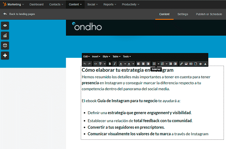This screenshot has height=149, width=226.
Task: Toggle numbered list
Action: click(x=162, y=64)
